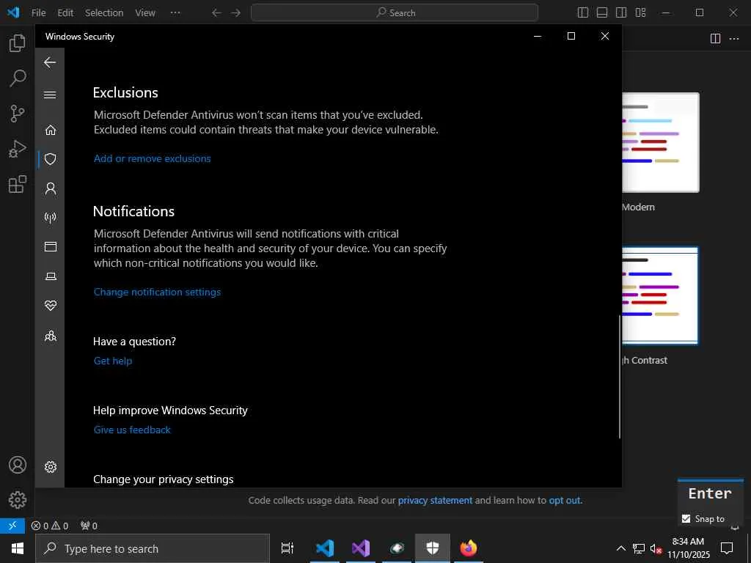Open Firewall & network protection icon

point(51,217)
